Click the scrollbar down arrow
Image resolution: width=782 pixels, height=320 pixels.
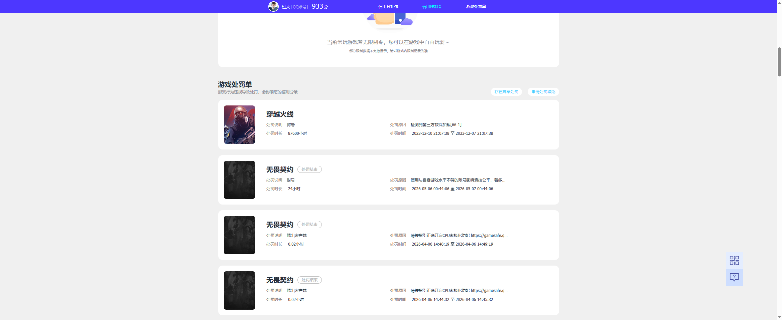tap(779, 317)
